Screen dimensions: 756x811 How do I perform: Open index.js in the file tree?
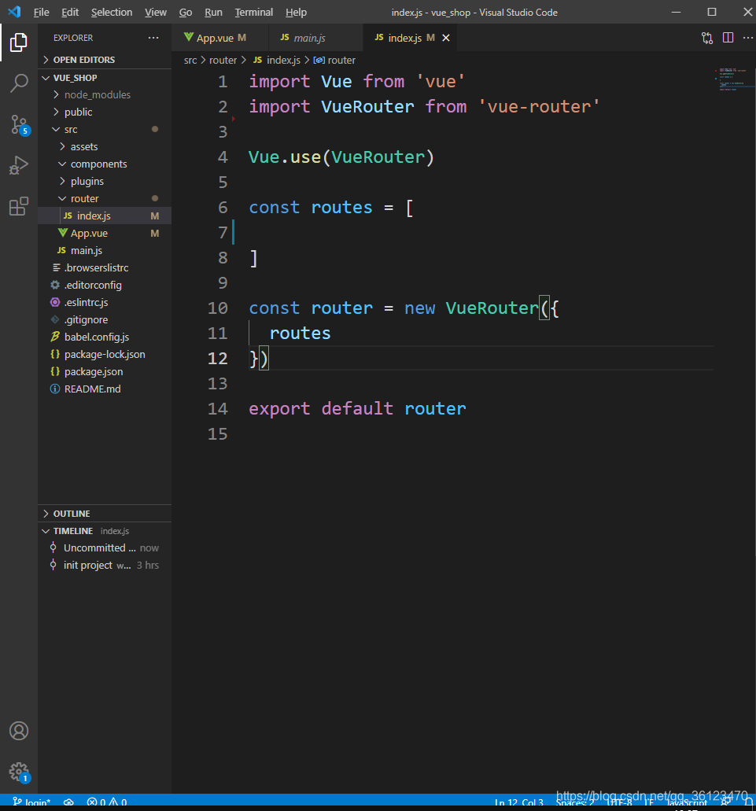pyautogui.click(x=105, y=216)
